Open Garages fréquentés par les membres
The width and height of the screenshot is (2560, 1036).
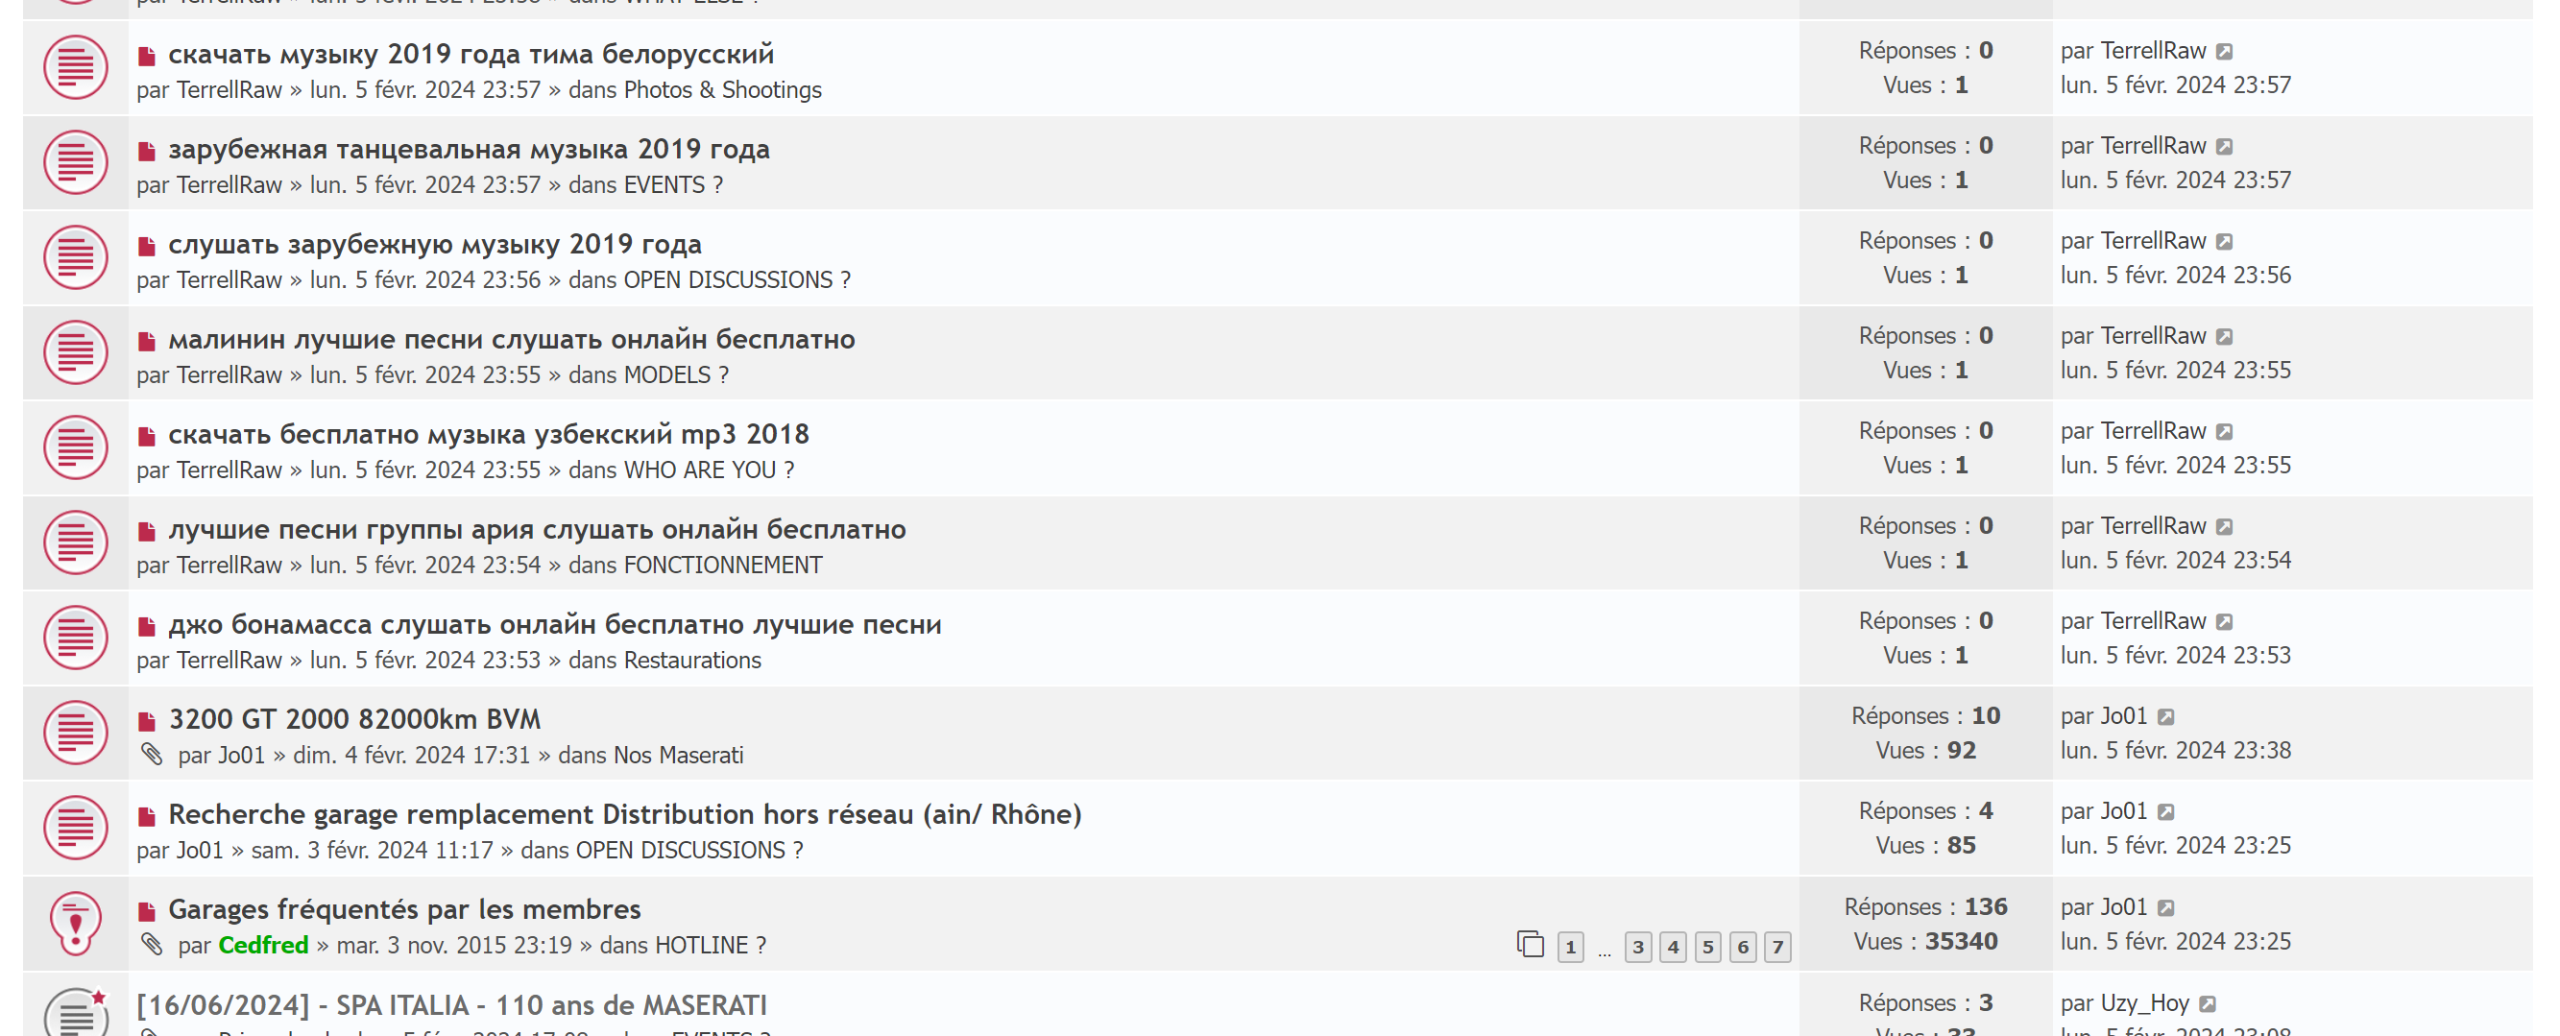click(404, 910)
